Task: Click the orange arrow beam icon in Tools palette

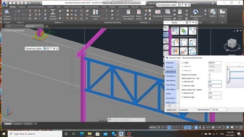Action: click(x=175, y=51)
